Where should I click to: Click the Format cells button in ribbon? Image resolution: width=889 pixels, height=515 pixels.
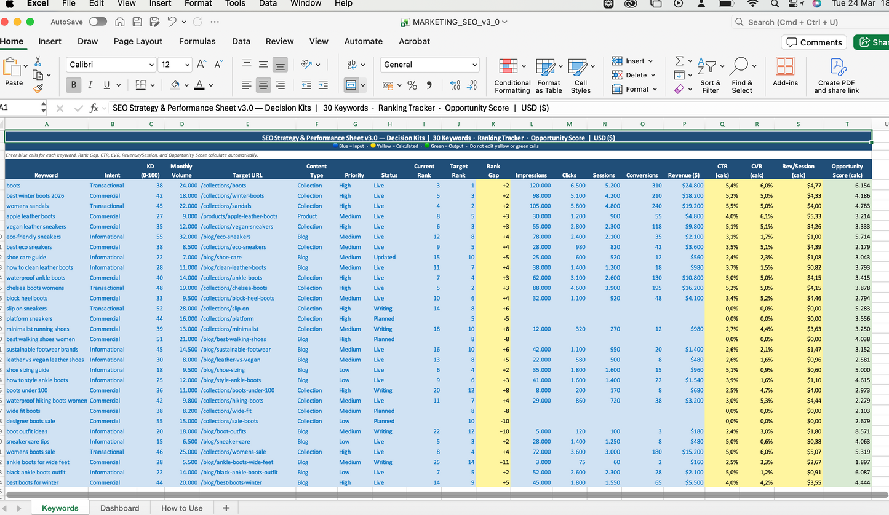pos(634,89)
